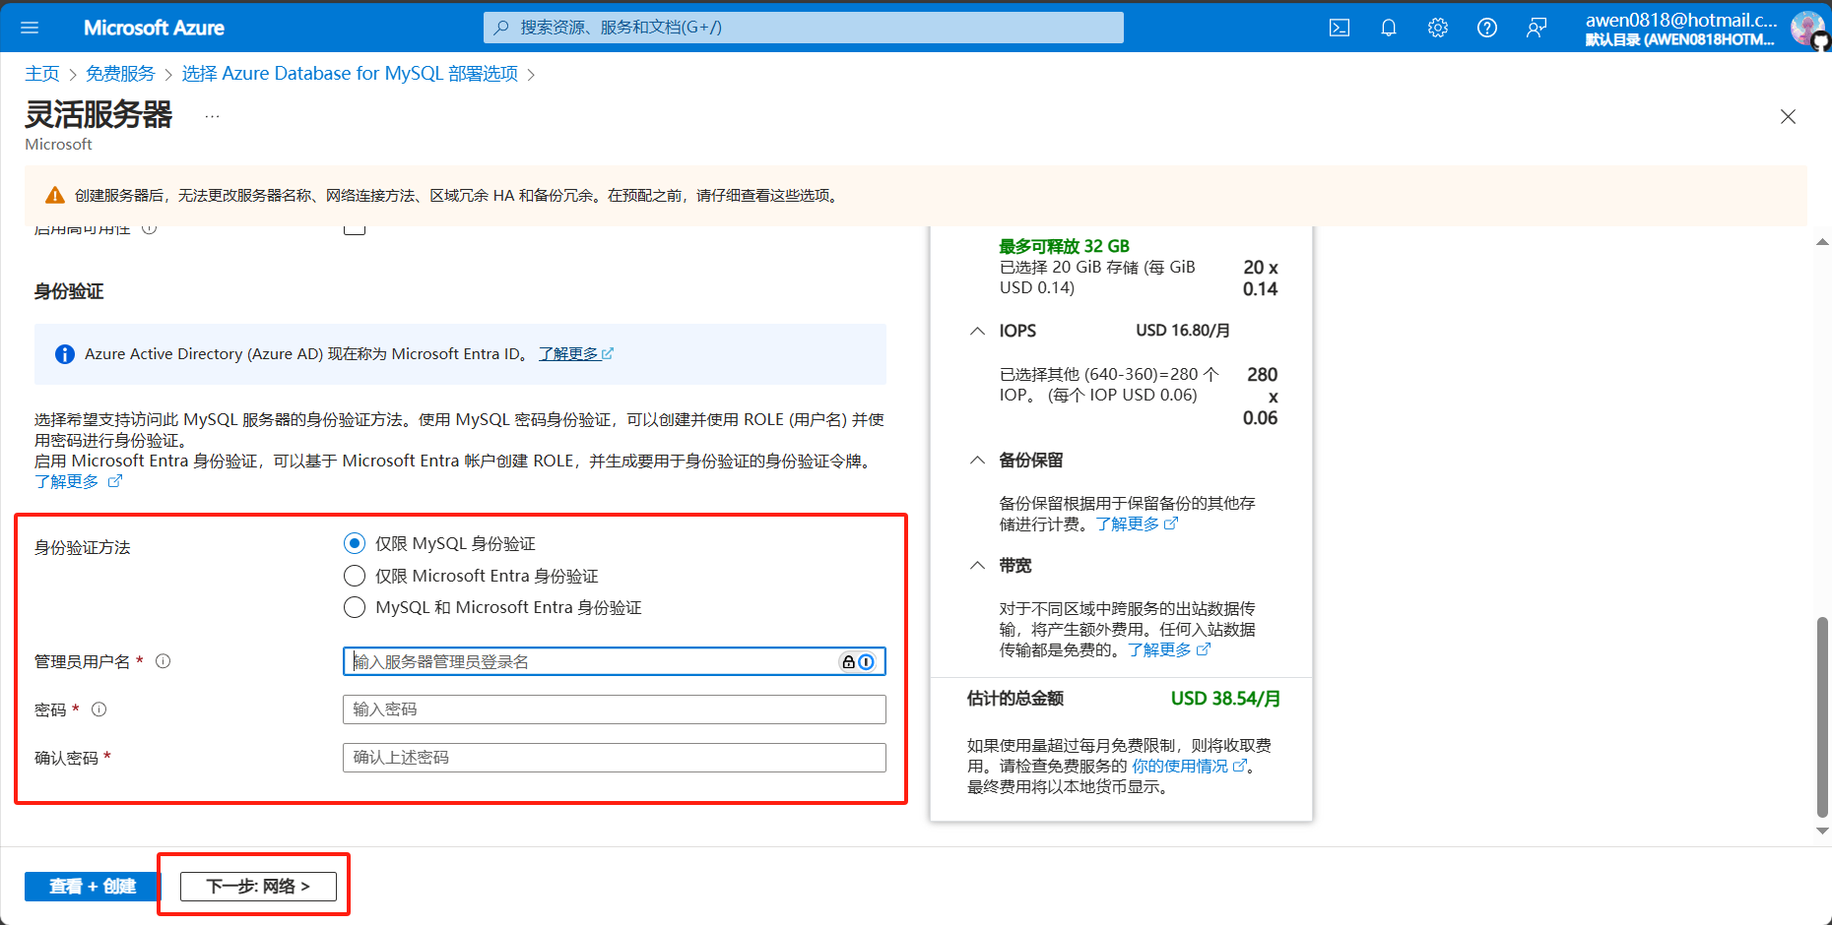
Task: Click the 查看 + 创建 button
Action: coord(93,887)
